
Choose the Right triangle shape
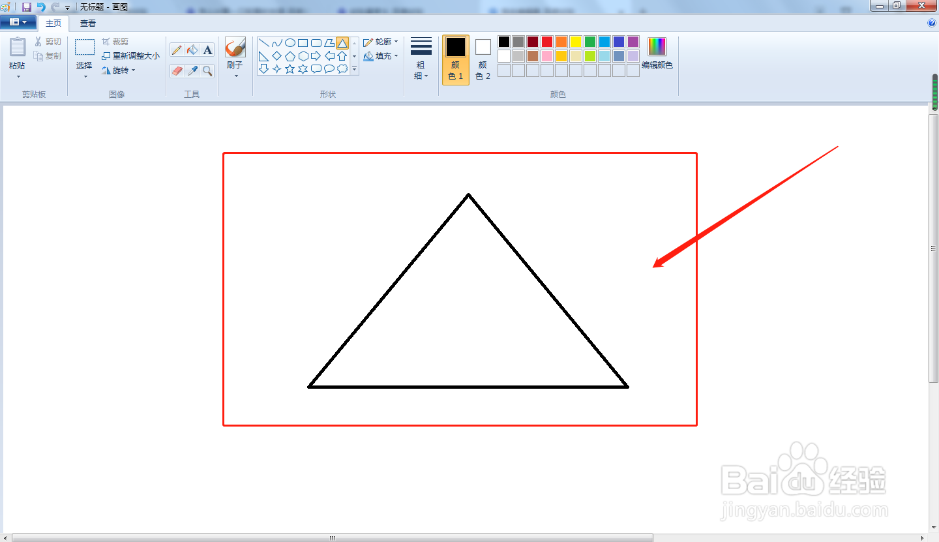pyautogui.click(x=264, y=56)
